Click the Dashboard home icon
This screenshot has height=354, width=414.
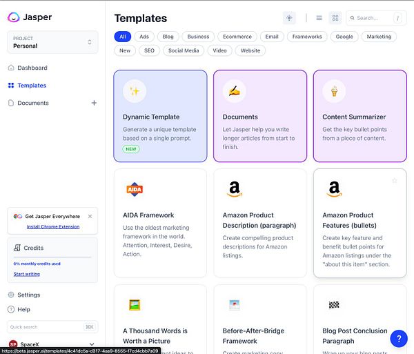(x=11, y=68)
